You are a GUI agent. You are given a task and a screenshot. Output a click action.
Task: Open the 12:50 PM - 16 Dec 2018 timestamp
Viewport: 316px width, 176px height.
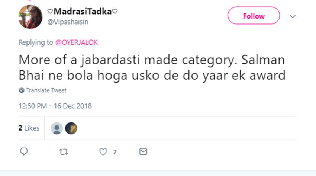pyautogui.click(x=55, y=106)
